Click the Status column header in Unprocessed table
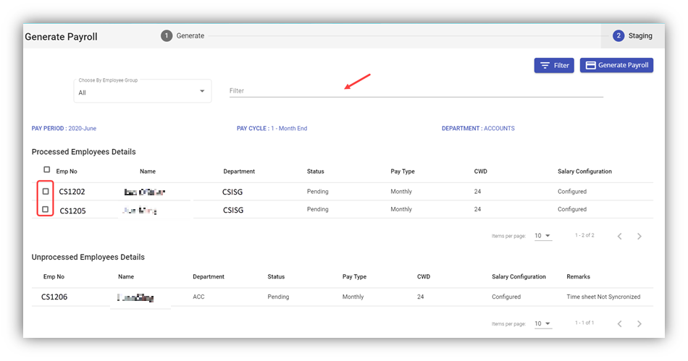The image size is (688, 361). point(276,277)
